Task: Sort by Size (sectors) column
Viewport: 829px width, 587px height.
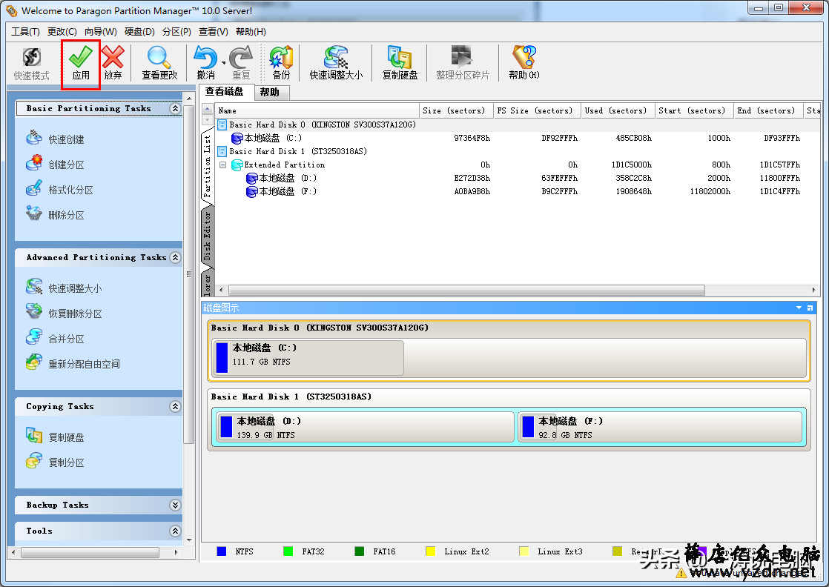Action: [456, 110]
